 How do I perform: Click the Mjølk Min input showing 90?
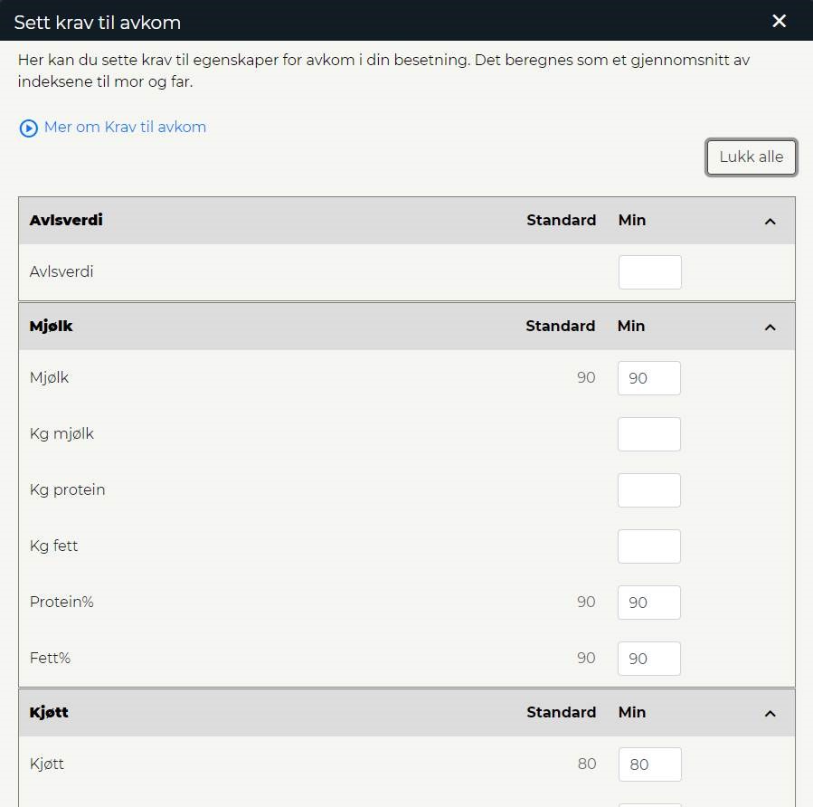tap(649, 378)
